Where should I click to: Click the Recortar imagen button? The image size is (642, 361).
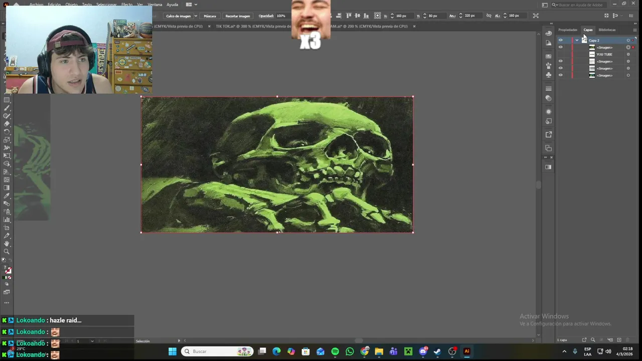[238, 16]
